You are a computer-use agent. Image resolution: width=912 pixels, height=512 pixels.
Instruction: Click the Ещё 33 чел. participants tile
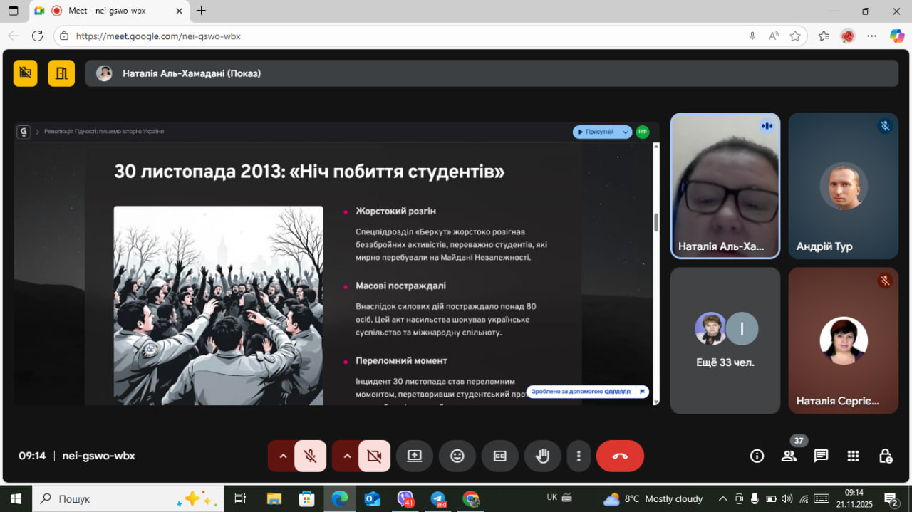click(x=725, y=340)
